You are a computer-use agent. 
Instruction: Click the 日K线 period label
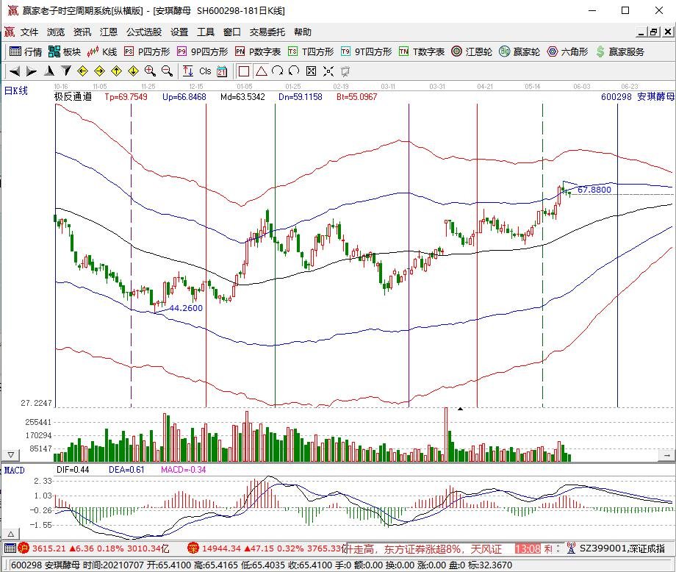pos(16,90)
